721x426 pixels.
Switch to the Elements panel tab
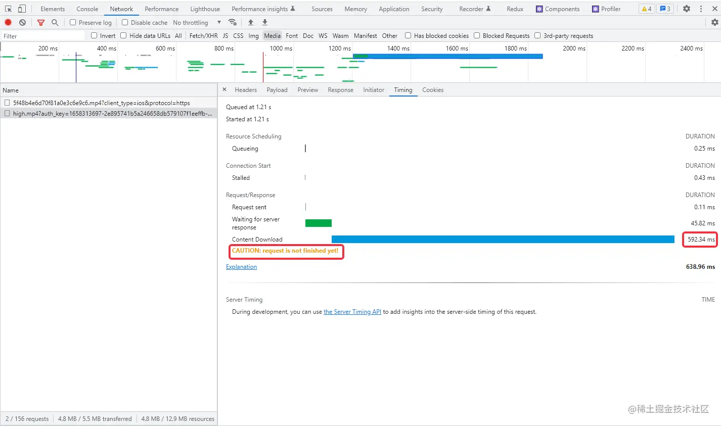[53, 9]
